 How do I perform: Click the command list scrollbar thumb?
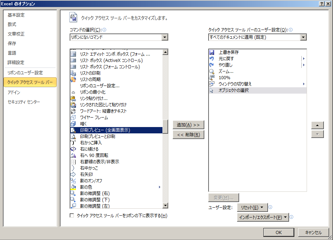165,127
